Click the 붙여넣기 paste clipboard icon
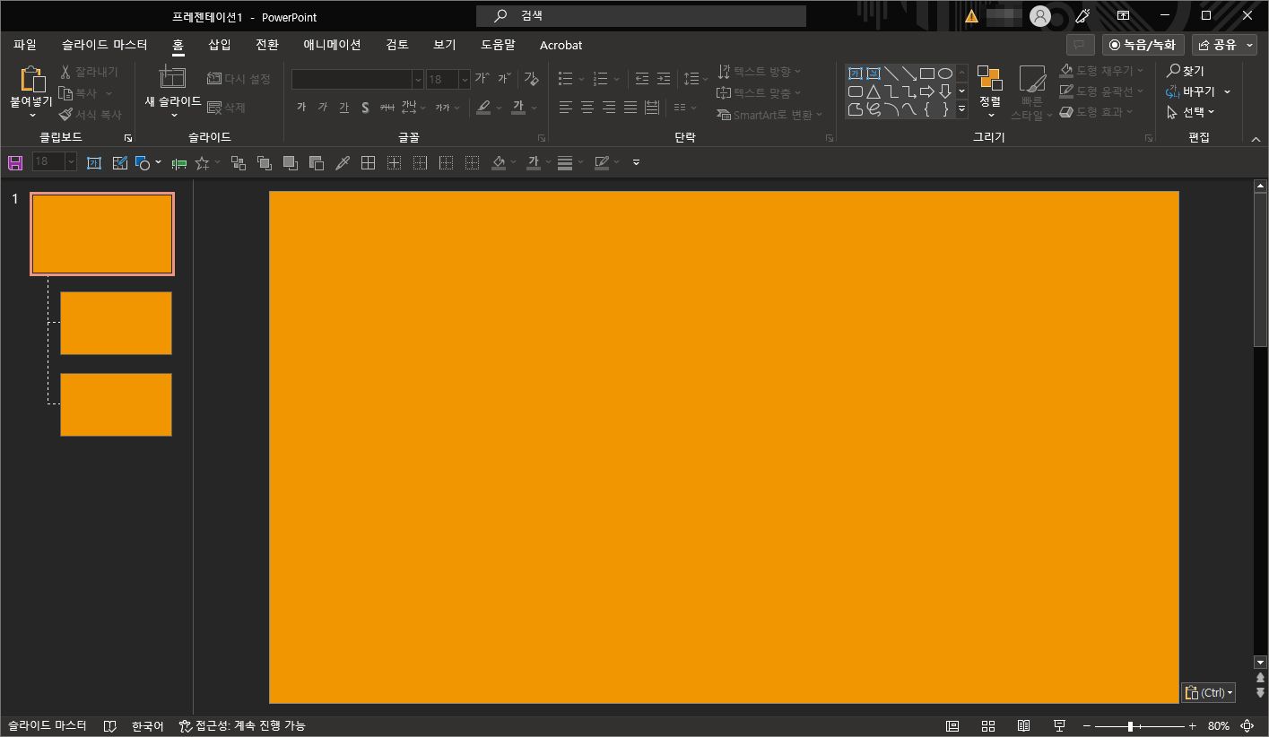The image size is (1269, 737). [x=31, y=79]
